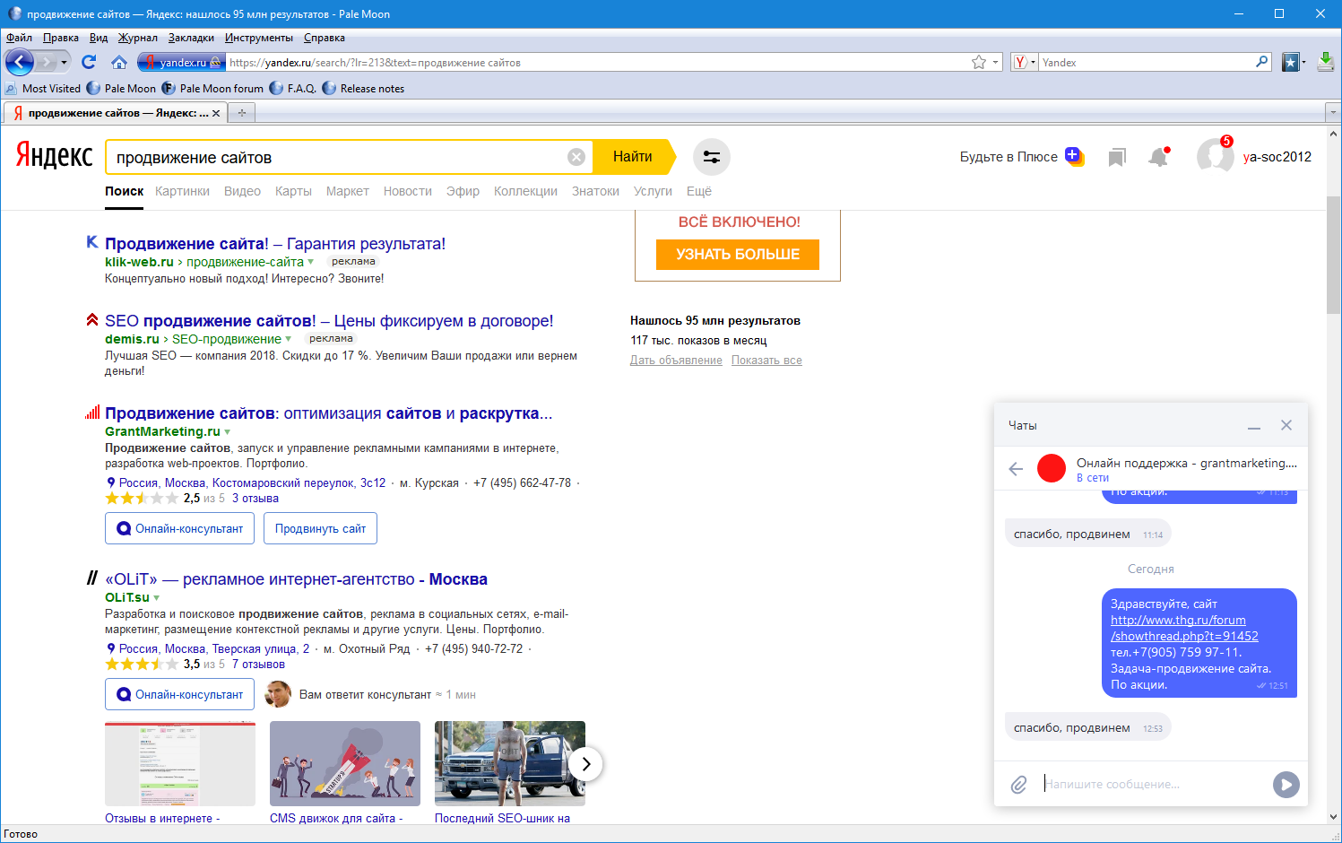
Task: Click OLiT Онлайн-консультант button
Action: coord(180,694)
